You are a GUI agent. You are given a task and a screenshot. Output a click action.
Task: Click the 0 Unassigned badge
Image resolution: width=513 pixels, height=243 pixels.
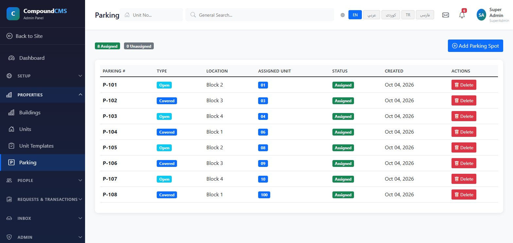click(139, 46)
